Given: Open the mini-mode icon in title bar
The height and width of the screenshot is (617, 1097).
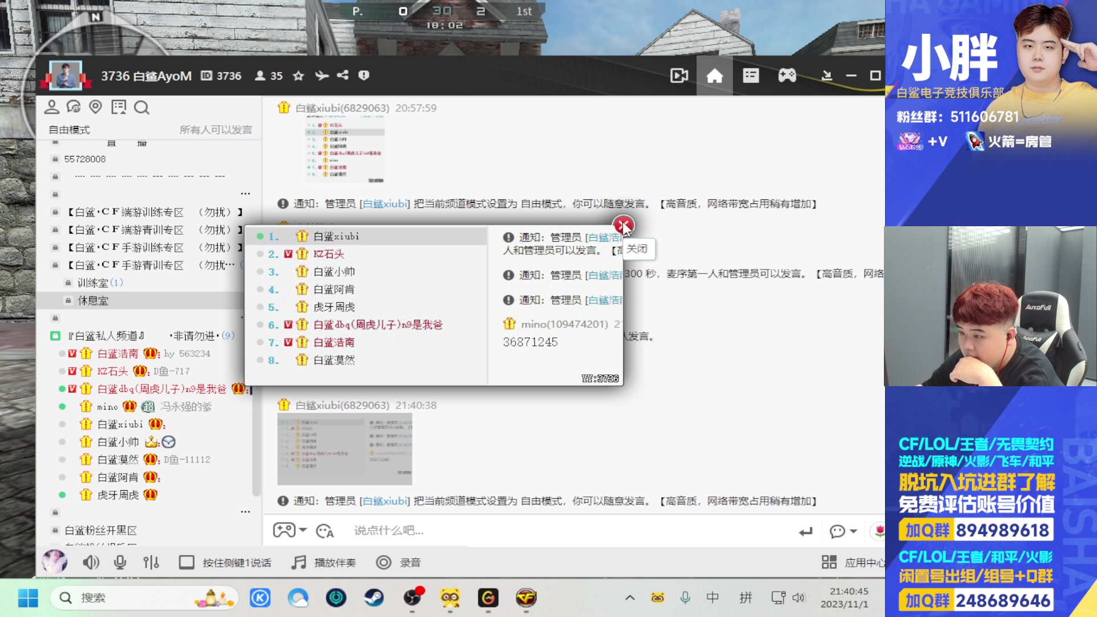Looking at the screenshot, I should (826, 75).
